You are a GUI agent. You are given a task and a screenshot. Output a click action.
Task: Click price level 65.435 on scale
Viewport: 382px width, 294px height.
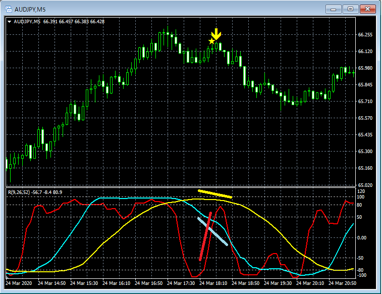click(365, 135)
